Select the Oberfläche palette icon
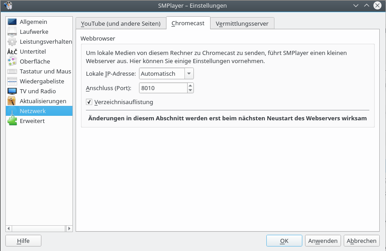386x251 pixels. (x=12, y=62)
